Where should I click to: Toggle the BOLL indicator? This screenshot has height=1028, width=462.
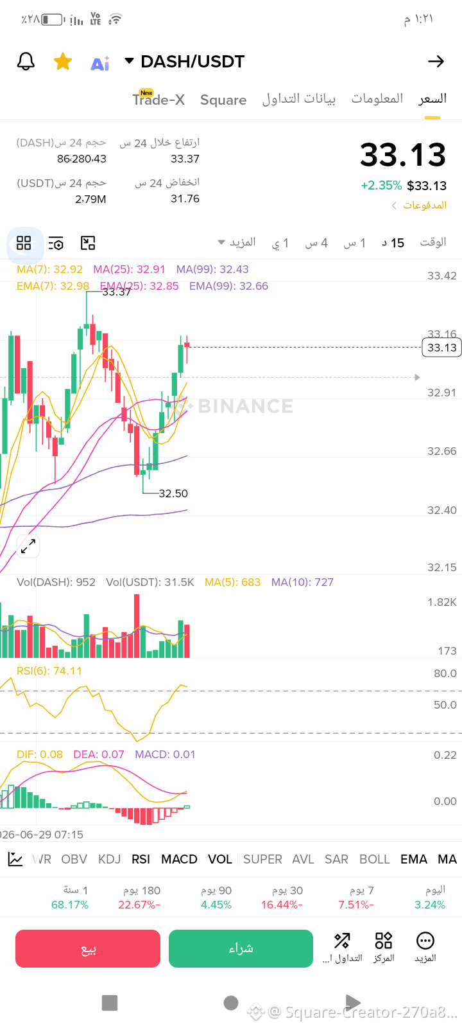tap(374, 859)
